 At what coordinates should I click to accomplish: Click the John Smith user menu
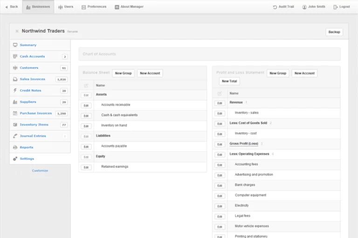click(314, 7)
